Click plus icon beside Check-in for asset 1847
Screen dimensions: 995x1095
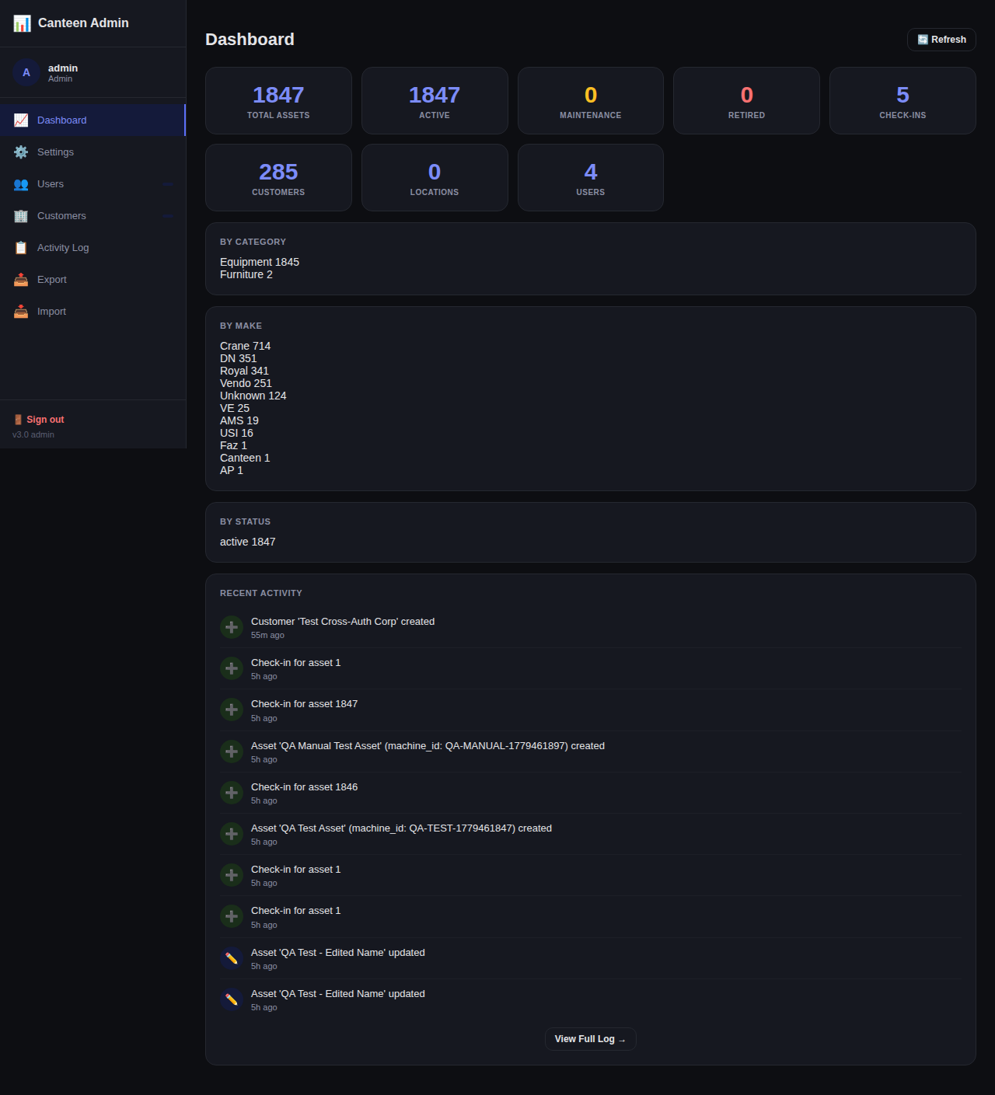[x=232, y=710]
